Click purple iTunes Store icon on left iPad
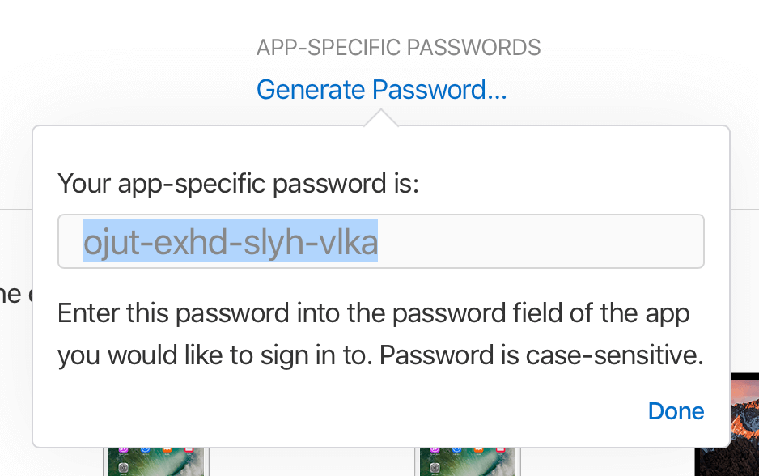 click(123, 450)
